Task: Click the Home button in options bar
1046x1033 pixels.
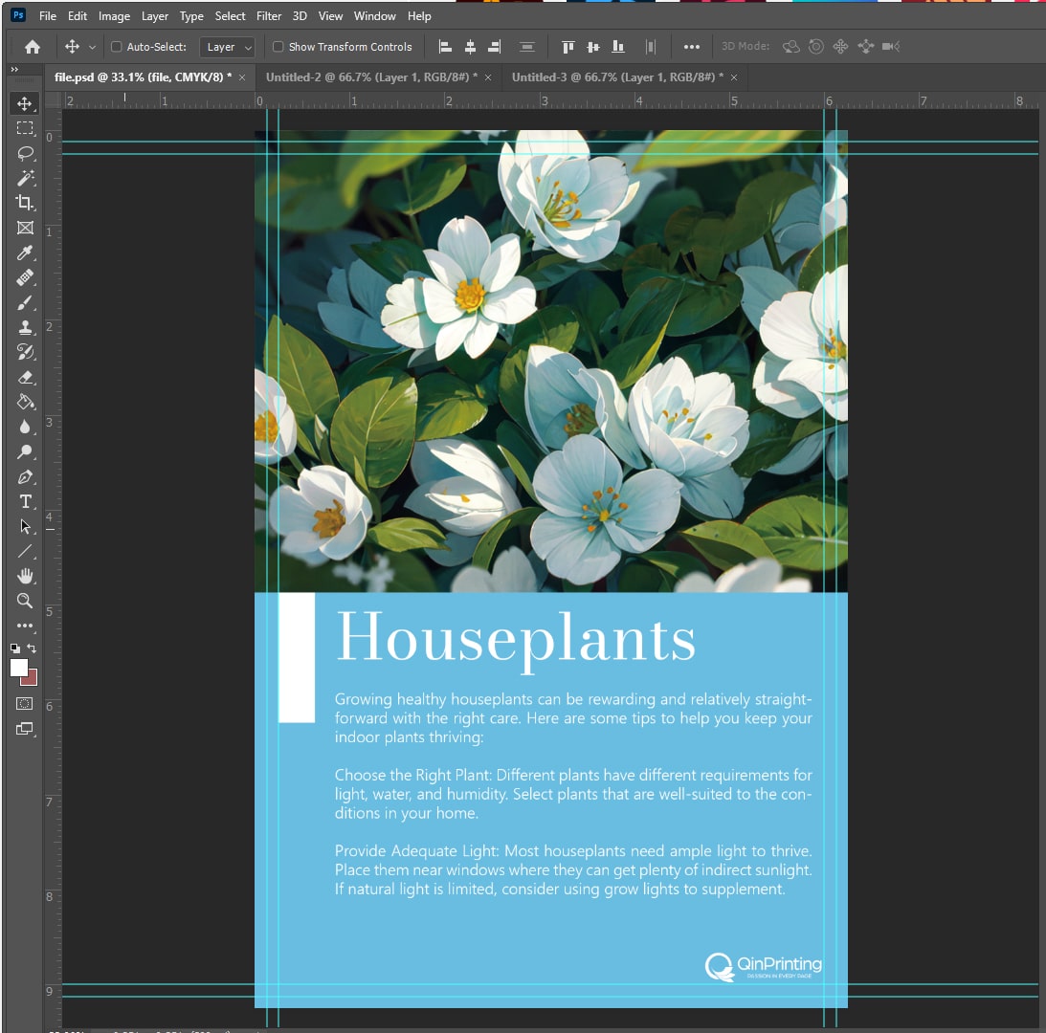Action: coord(32,47)
